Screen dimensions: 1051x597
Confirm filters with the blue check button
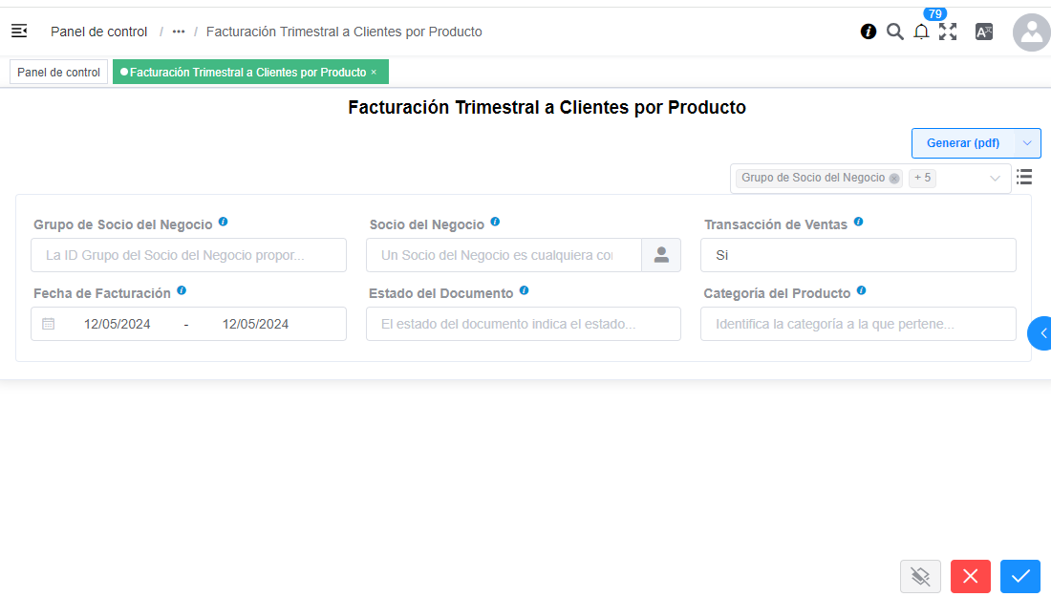tap(1019, 576)
